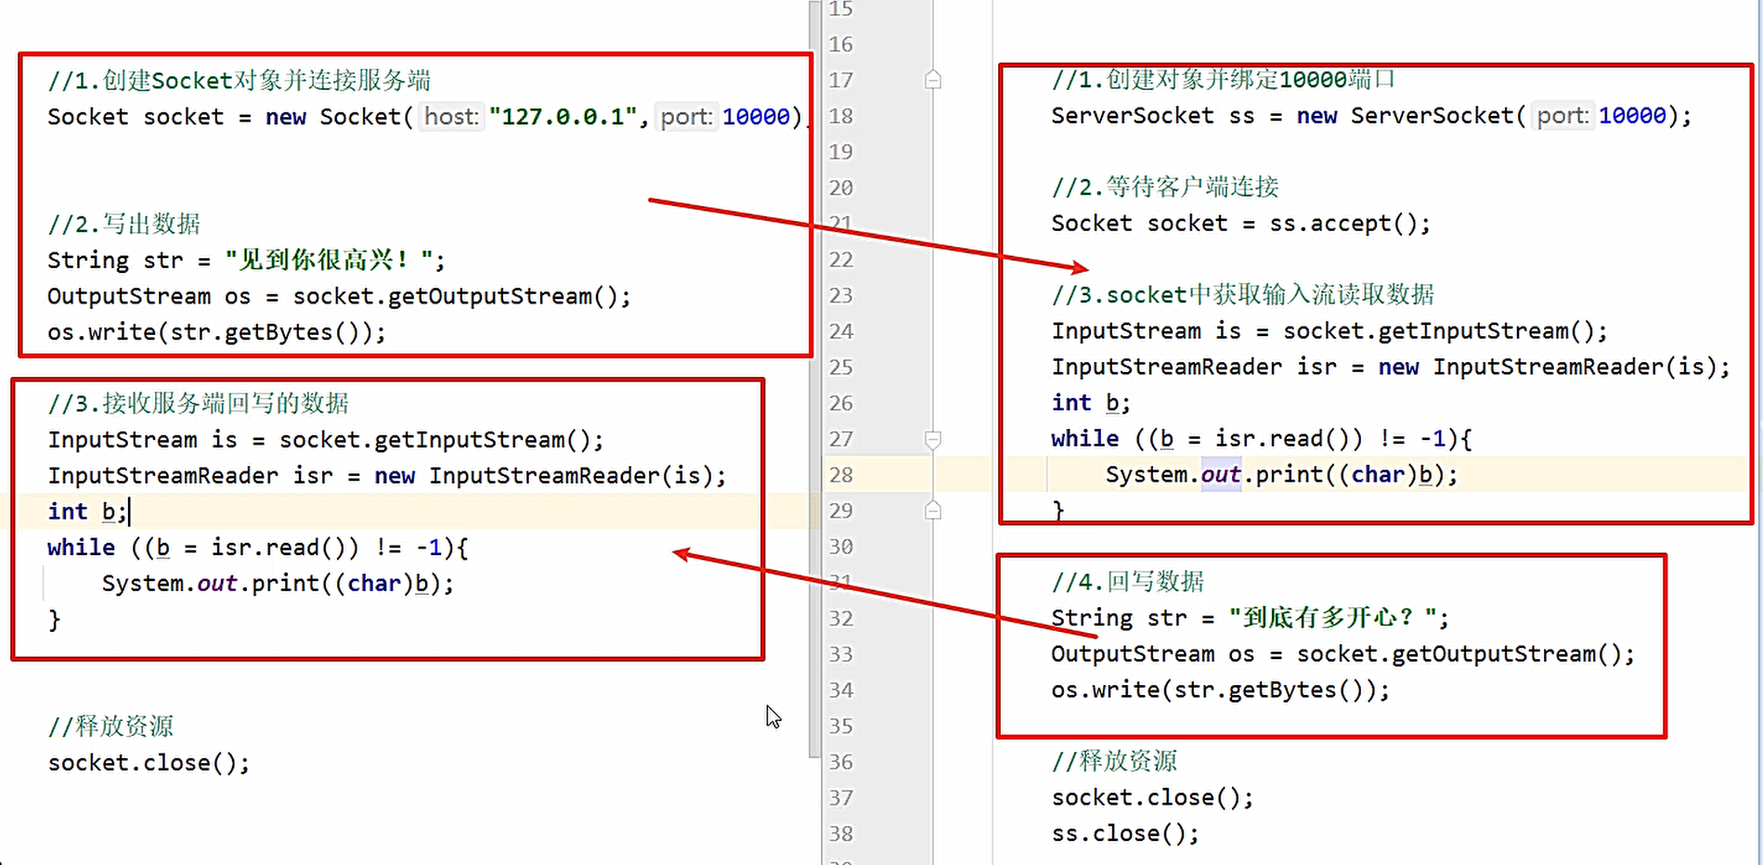Click the comment "//4.回写数据"
This screenshot has height=865, width=1763.
point(1128,582)
